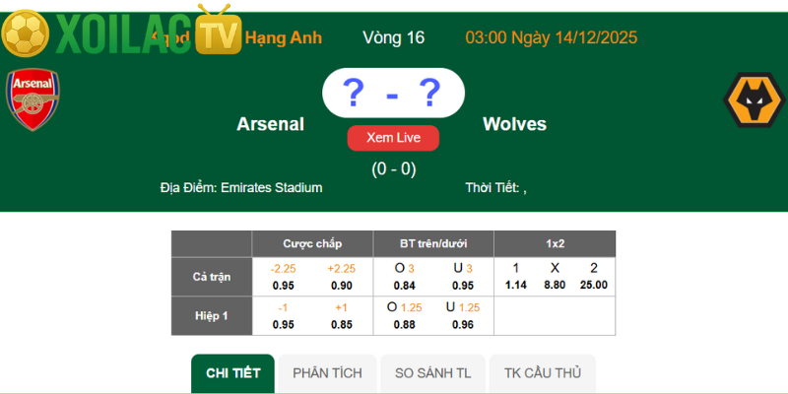Open the TK CẦU THỦ tab

[x=543, y=373]
